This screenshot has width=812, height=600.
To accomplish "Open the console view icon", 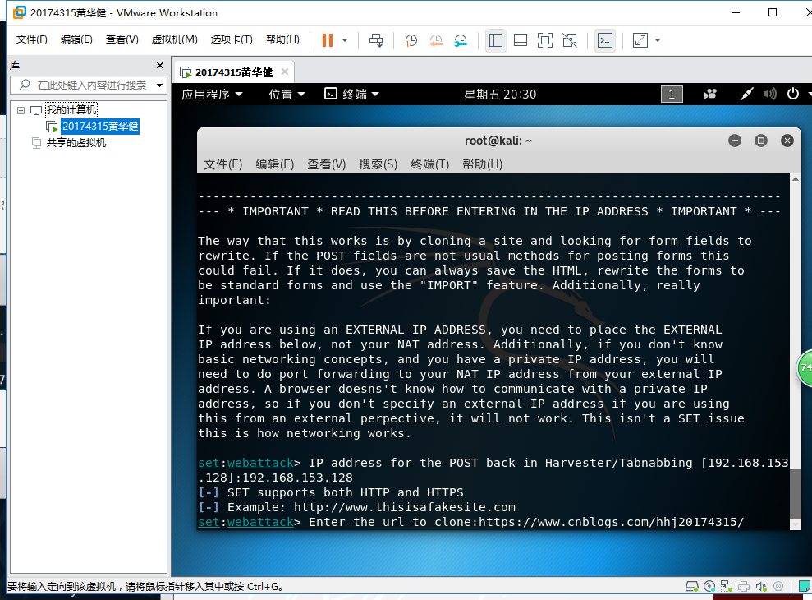I will point(605,40).
